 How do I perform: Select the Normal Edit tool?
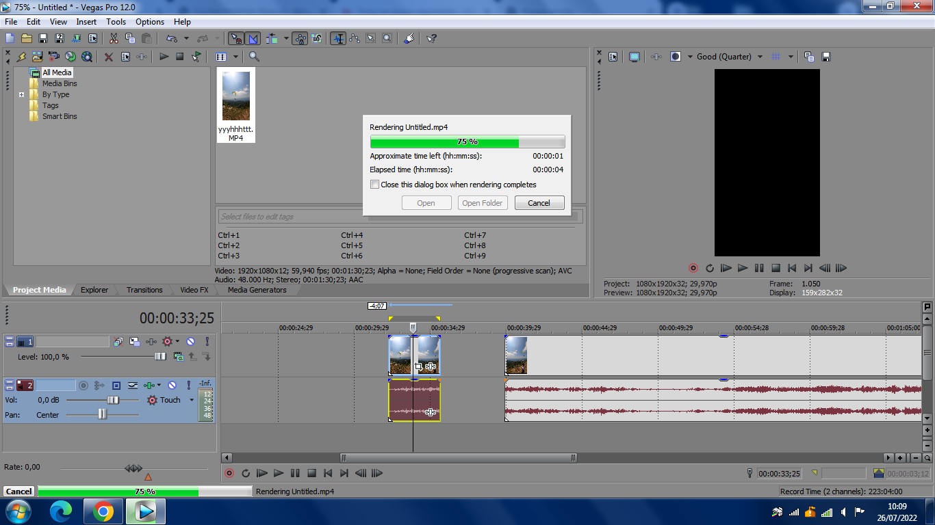[338, 38]
